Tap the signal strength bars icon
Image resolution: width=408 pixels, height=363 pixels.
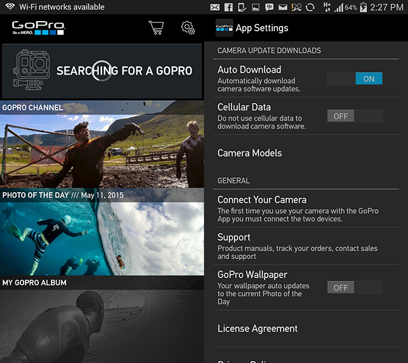click(x=339, y=8)
